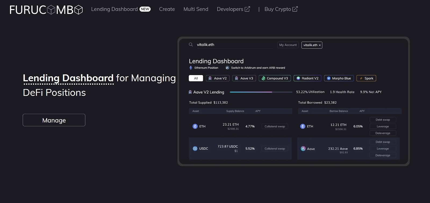Viewport: 430px width, 203px height.
Task: Click Debt swap for borrowed ETH
Action: click(383, 120)
